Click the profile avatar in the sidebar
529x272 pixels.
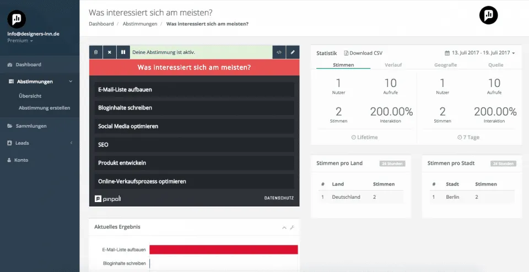point(17,19)
